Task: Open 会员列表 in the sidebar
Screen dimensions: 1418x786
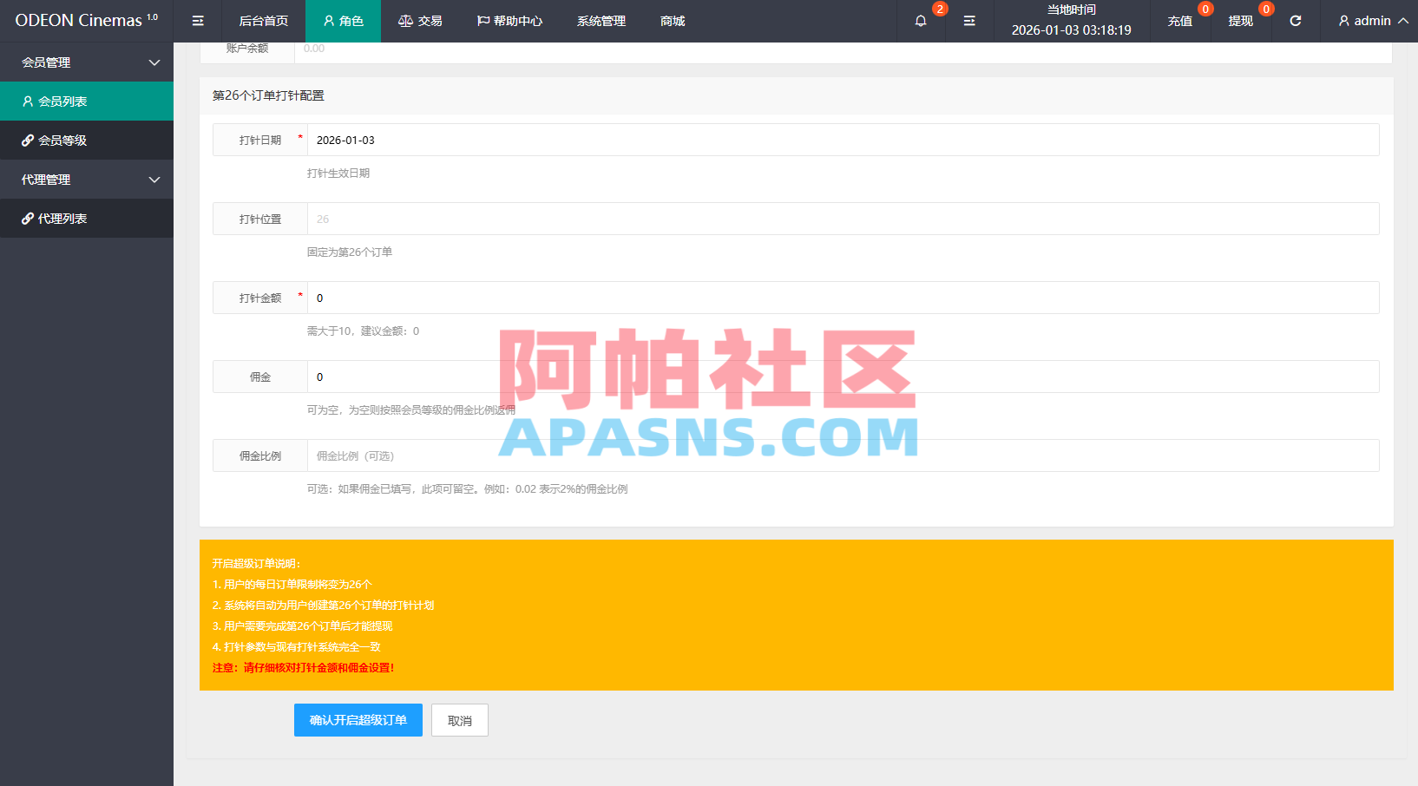Action: (x=87, y=102)
